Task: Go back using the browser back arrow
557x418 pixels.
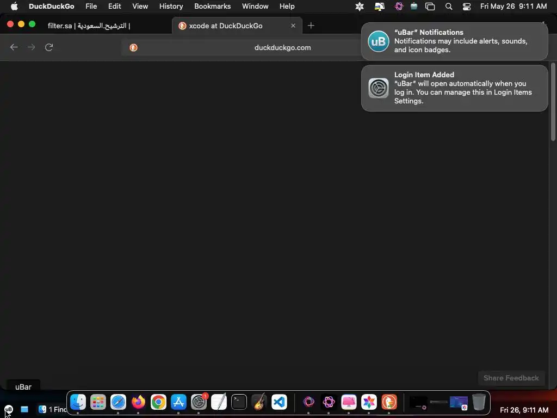Action: pos(14,47)
